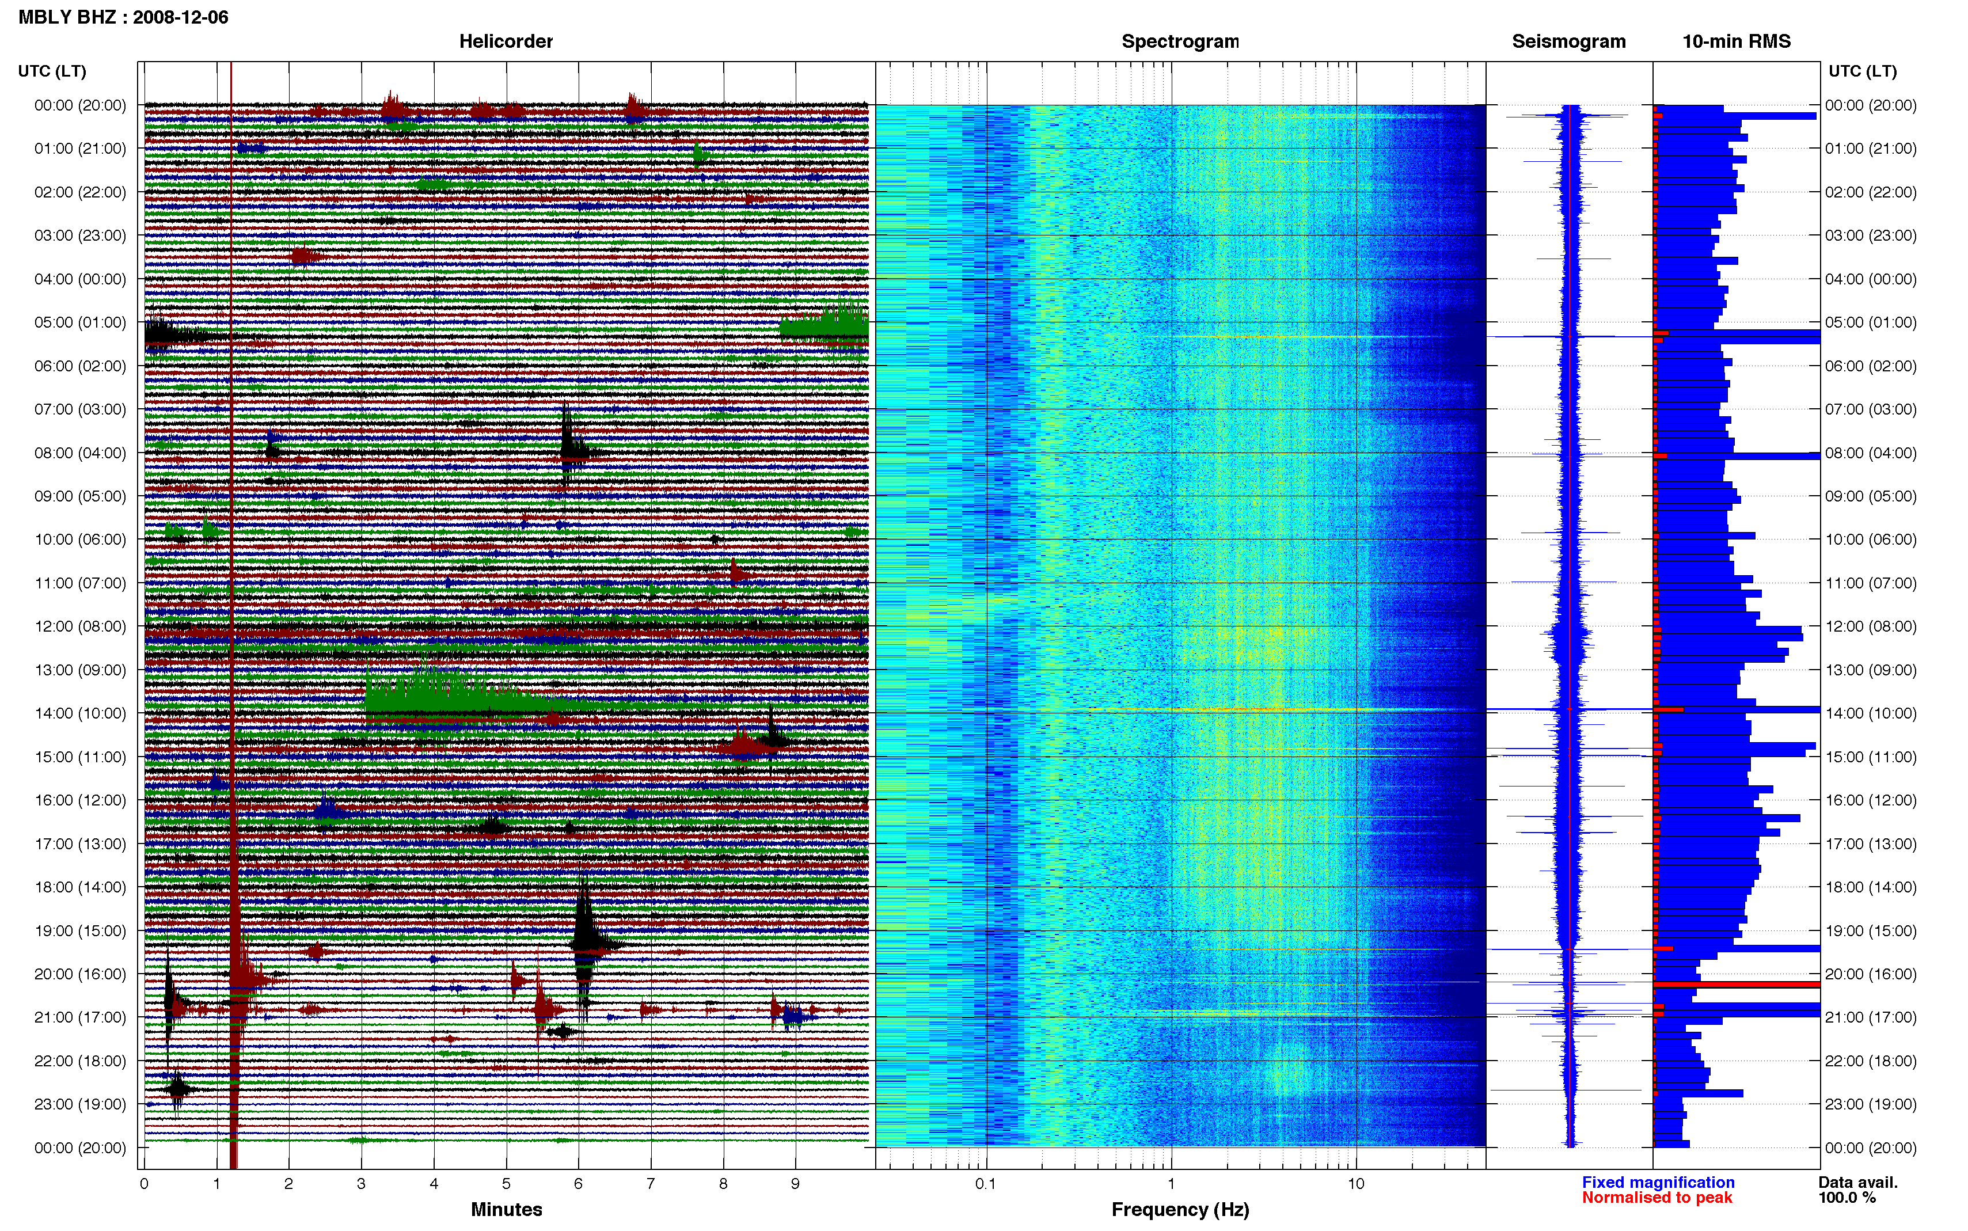Click right-axis time label "08:00 (04:00)"

click(x=1870, y=453)
